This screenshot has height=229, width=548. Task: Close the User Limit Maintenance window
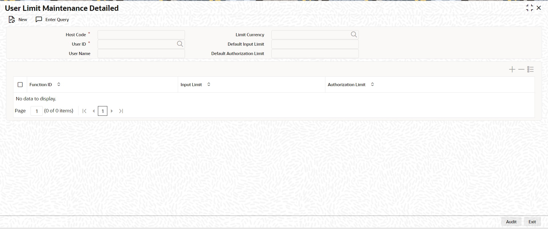point(539,8)
